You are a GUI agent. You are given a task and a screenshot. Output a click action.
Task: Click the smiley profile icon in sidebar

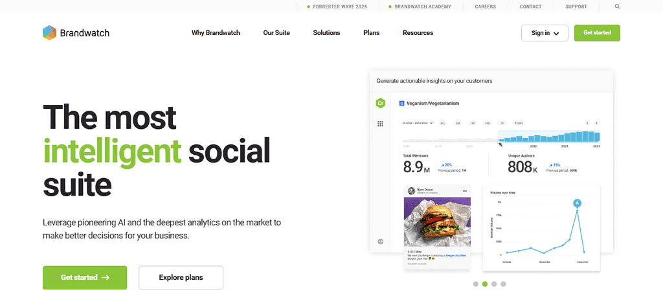point(381,242)
